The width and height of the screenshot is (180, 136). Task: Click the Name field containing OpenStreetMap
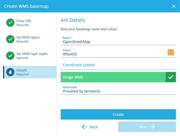[x=118, y=40]
